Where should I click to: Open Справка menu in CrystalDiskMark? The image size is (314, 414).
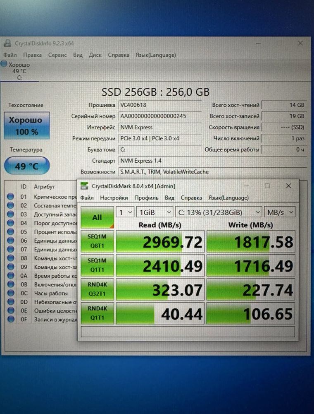[191, 198]
